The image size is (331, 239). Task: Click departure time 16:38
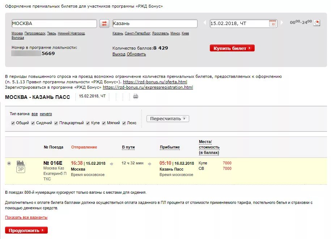point(77,163)
